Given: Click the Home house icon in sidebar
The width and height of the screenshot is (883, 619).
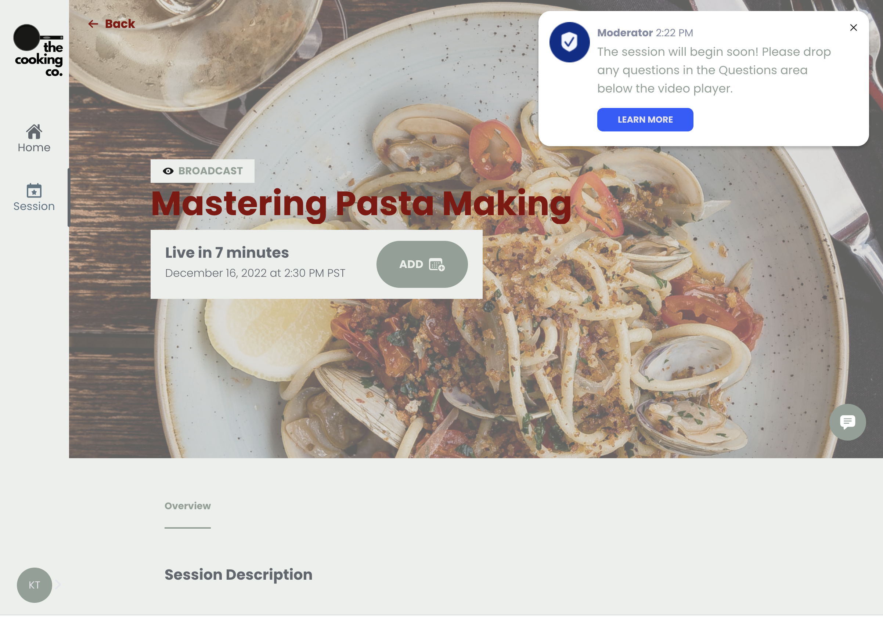Looking at the screenshot, I should (34, 132).
